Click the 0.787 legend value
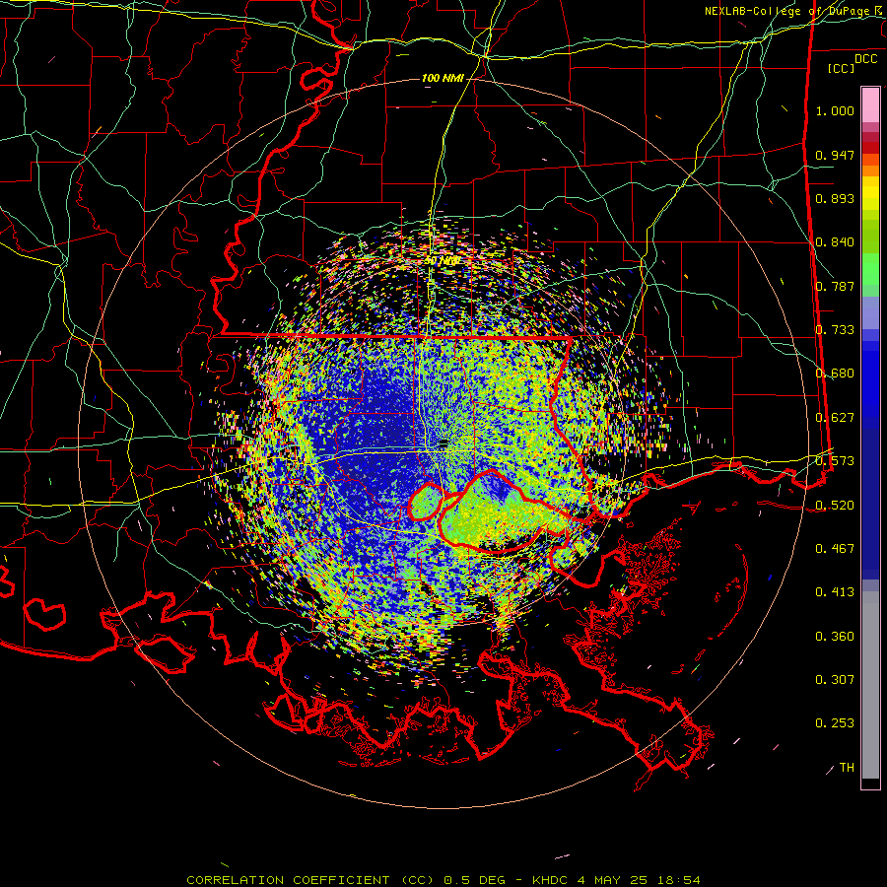Viewport: 887px width, 887px height. [835, 286]
